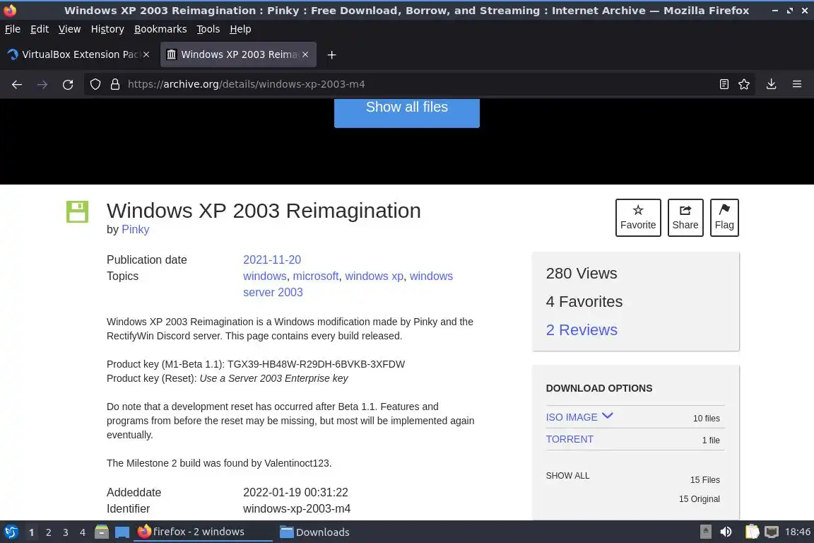Add item to favorites with Favorite button
This screenshot has width=814, height=543.
coord(638,218)
